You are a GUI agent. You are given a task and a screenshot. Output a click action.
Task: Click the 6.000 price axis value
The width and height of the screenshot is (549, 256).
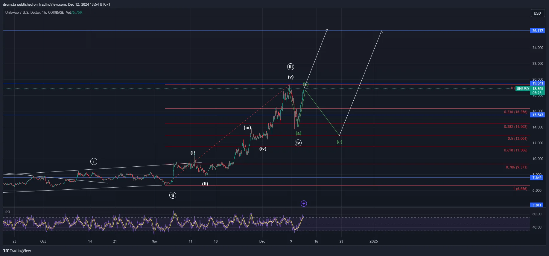[537, 191]
